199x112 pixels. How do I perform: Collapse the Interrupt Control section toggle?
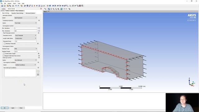(x=39, y=58)
